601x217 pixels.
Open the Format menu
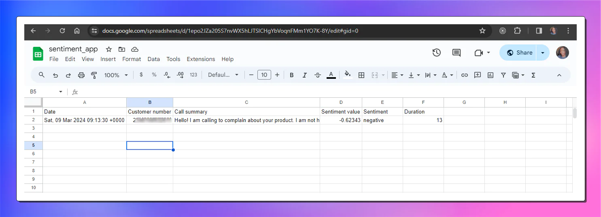pyautogui.click(x=132, y=59)
